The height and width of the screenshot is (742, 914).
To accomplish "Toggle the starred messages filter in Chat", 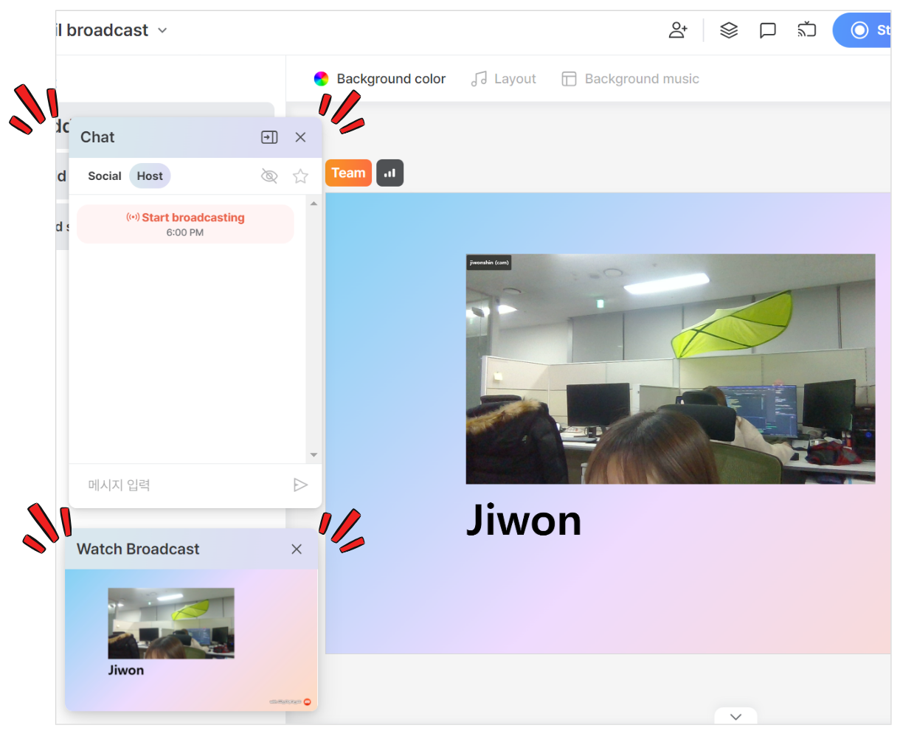I will [300, 176].
